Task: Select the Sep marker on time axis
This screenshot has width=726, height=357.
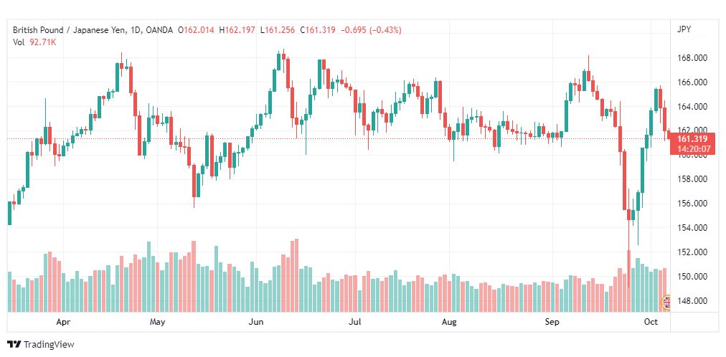Action: coord(552,322)
